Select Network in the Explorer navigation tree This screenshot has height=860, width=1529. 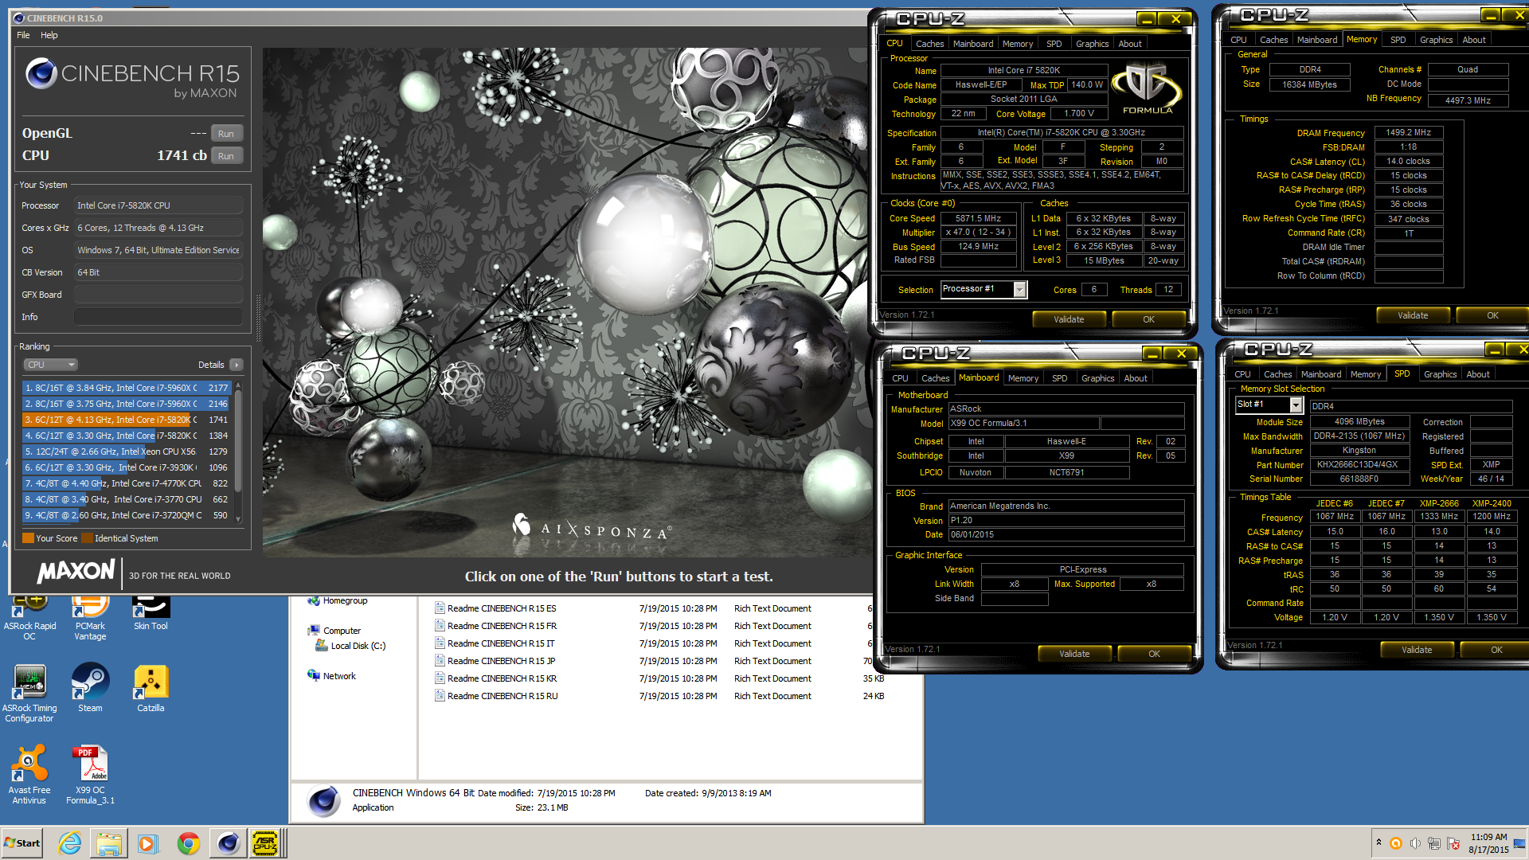click(x=339, y=676)
